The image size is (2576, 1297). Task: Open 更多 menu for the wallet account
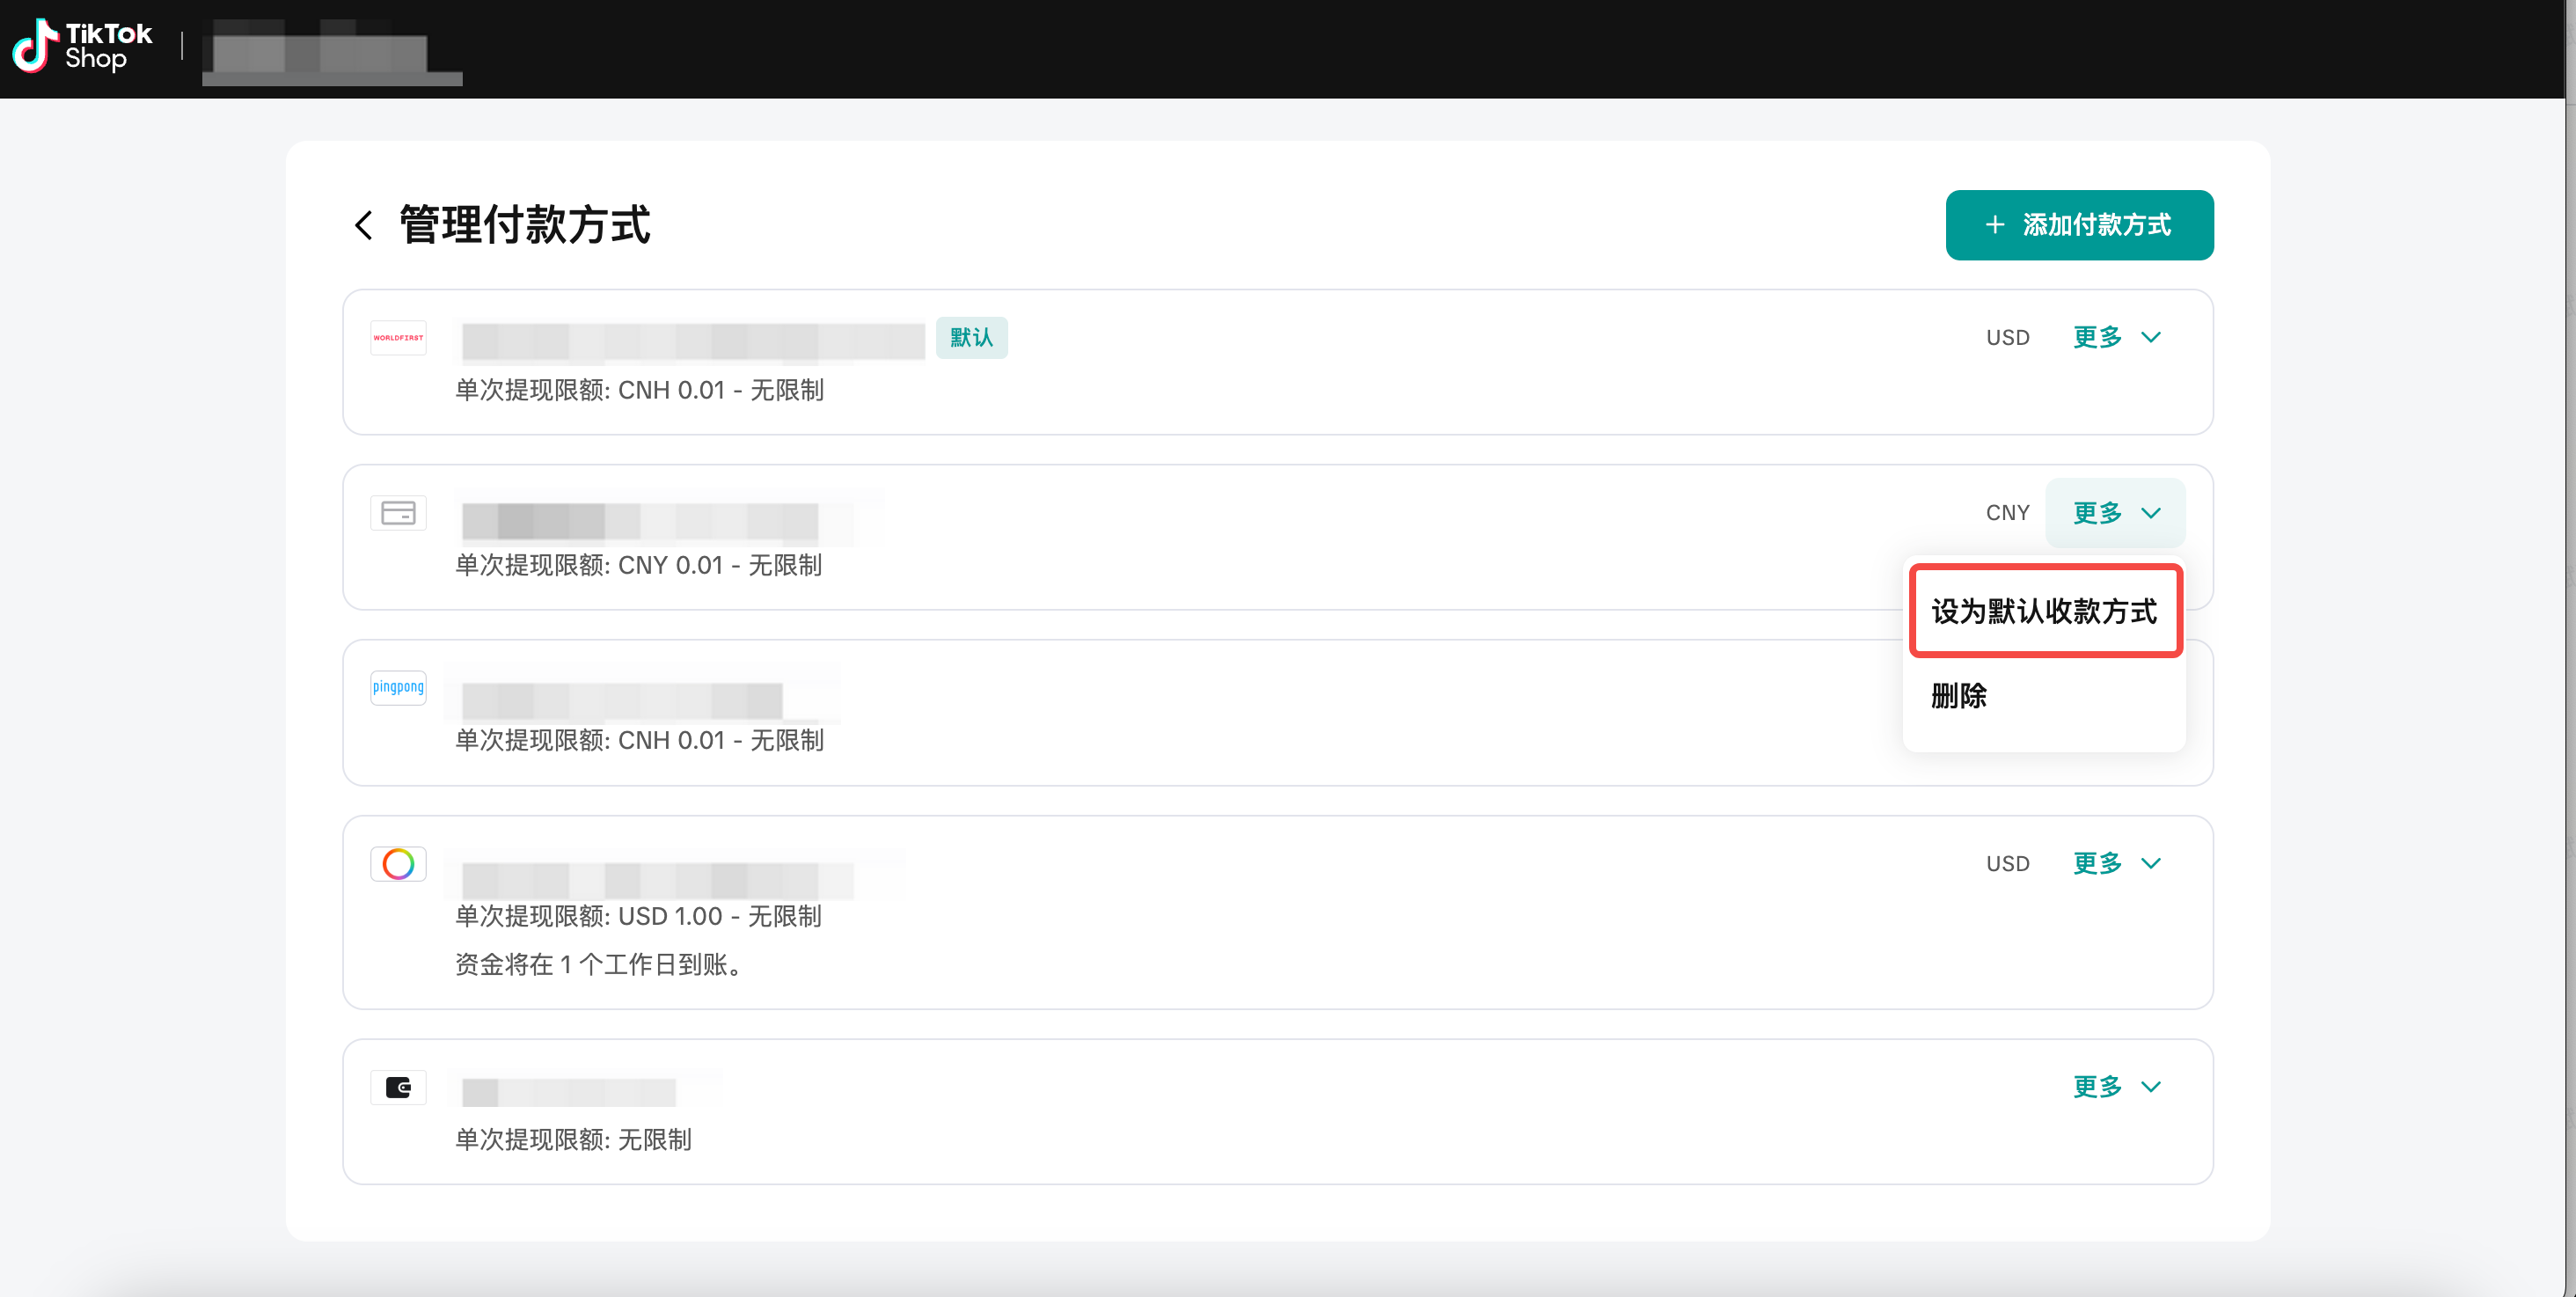click(x=2116, y=1087)
